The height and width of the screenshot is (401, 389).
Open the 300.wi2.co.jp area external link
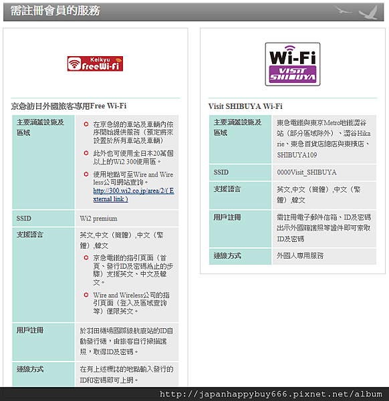[134, 195]
